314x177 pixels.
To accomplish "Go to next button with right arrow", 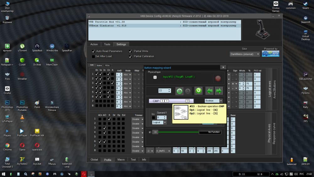I will pyautogui.click(x=219, y=91).
